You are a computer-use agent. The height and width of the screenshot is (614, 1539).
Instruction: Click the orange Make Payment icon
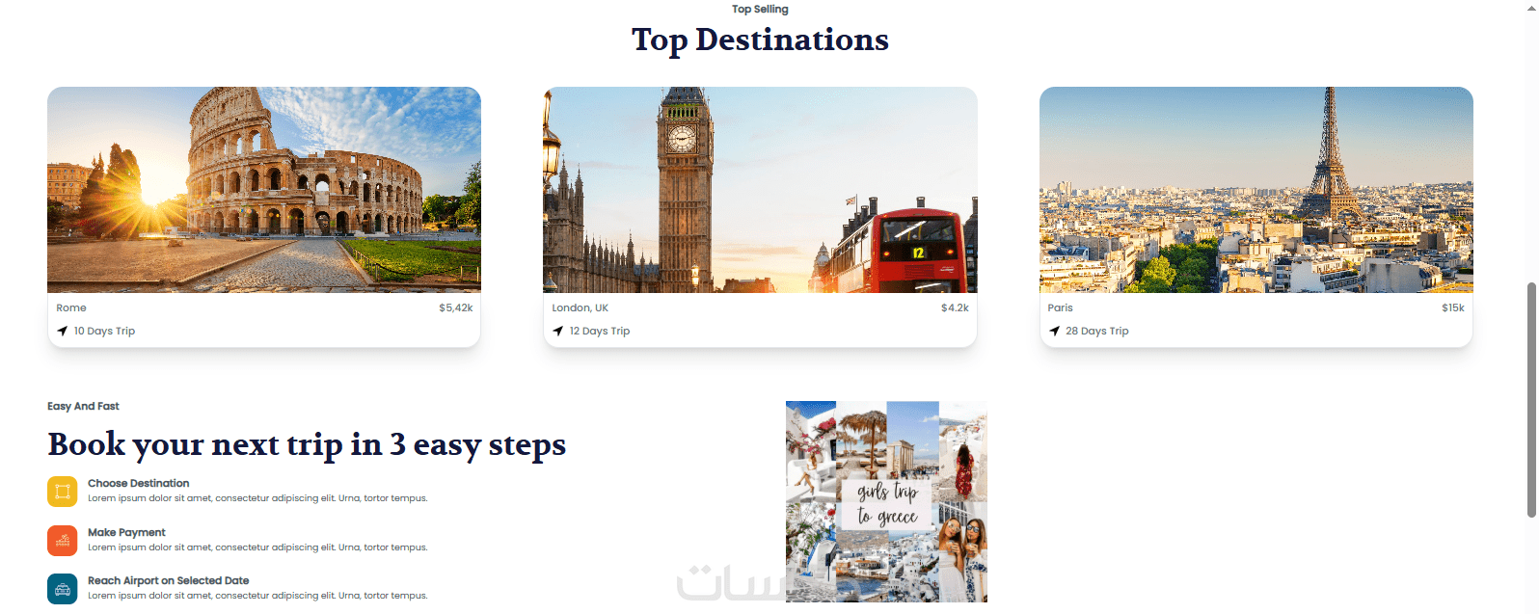click(x=63, y=541)
